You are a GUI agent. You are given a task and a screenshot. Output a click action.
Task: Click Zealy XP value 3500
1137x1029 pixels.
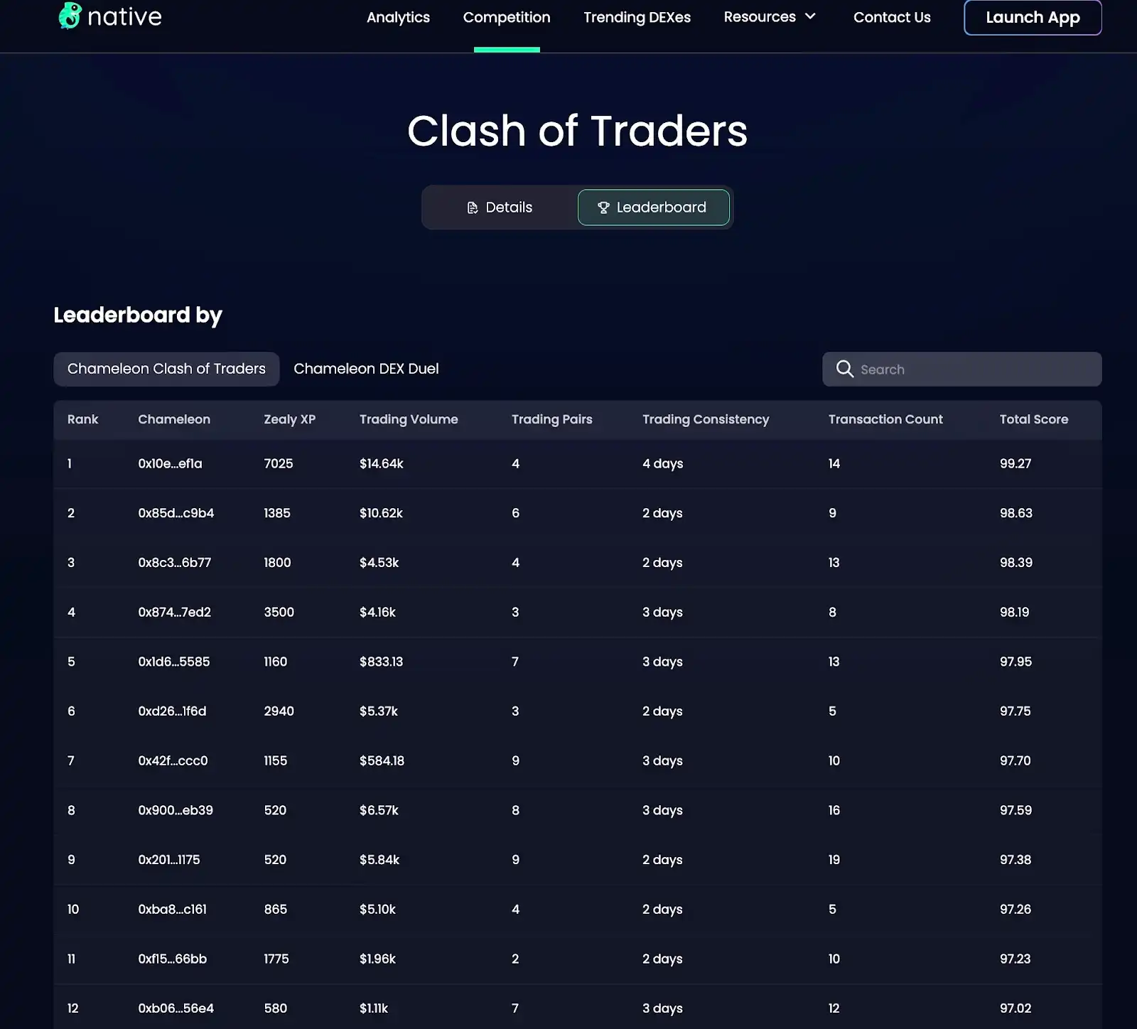point(279,612)
